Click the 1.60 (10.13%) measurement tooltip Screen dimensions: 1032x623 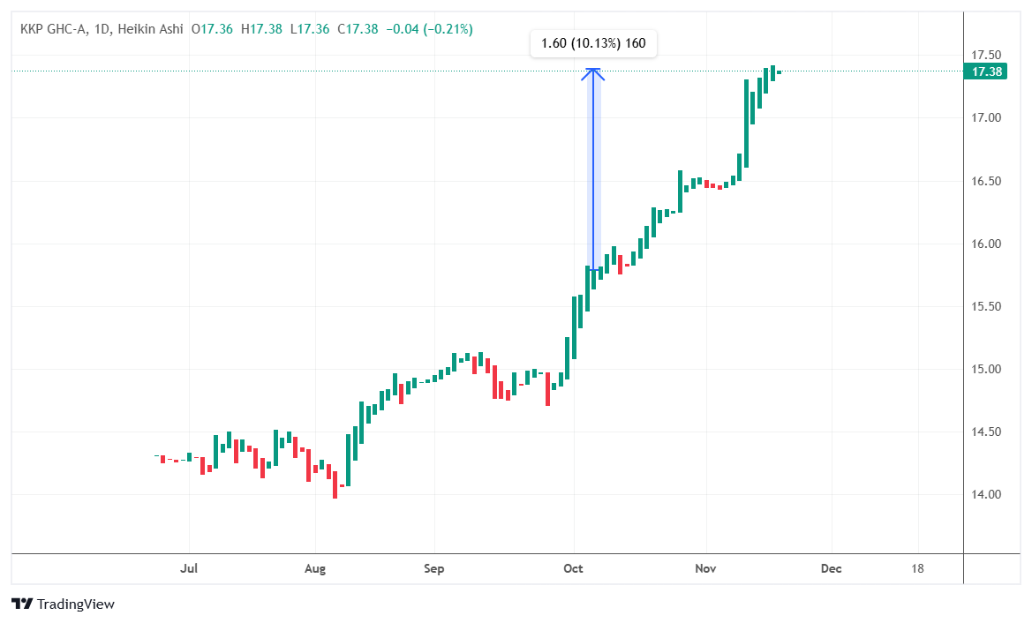point(592,43)
